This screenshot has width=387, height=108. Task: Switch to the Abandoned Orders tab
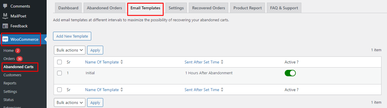[x=104, y=8]
